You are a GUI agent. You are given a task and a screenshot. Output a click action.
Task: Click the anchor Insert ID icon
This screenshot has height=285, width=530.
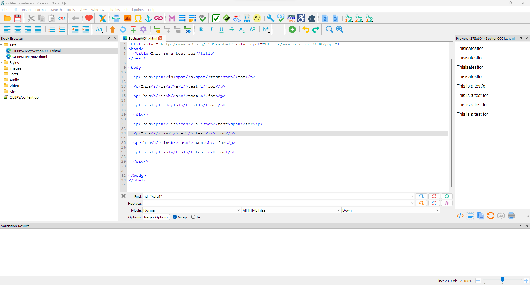(x=148, y=19)
